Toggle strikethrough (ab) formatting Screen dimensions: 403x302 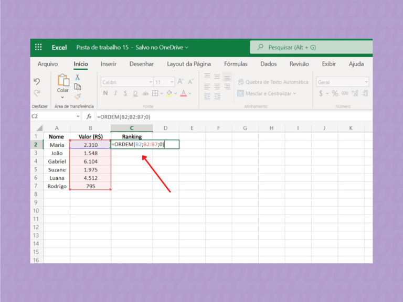(x=145, y=93)
